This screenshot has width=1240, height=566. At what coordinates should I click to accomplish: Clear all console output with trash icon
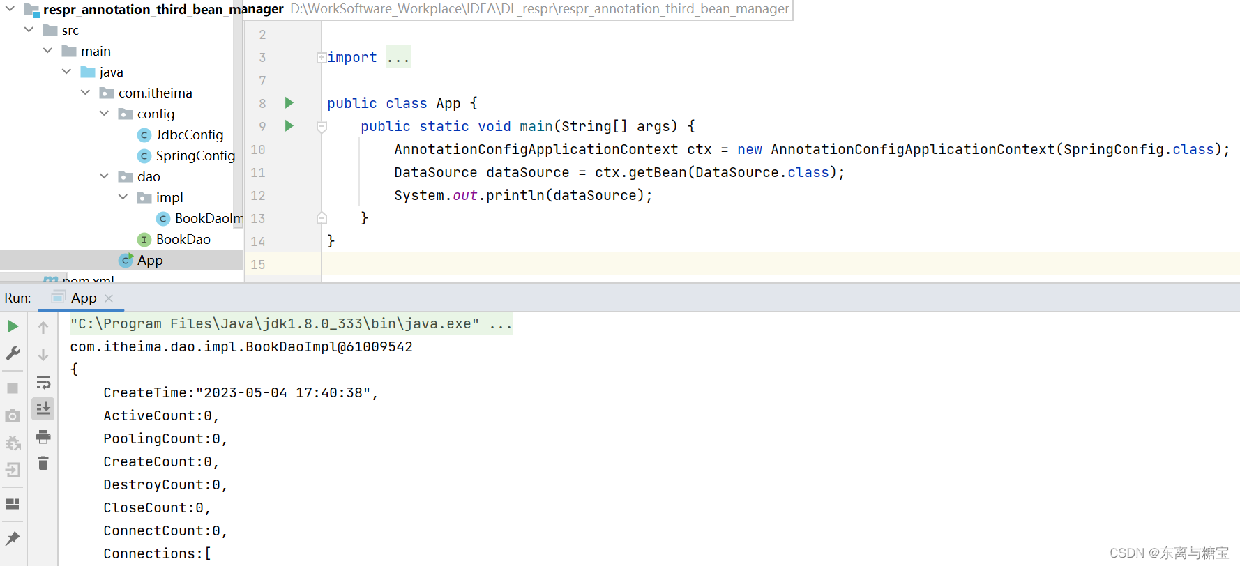pos(43,464)
